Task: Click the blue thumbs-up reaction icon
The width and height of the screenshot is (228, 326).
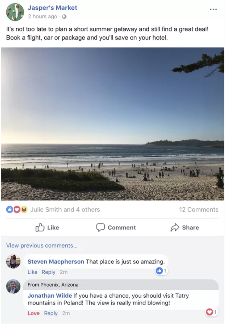Action: (10, 209)
